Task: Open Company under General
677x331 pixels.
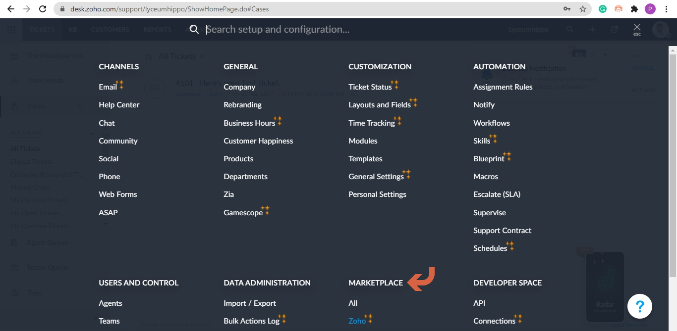Action: 239,87
